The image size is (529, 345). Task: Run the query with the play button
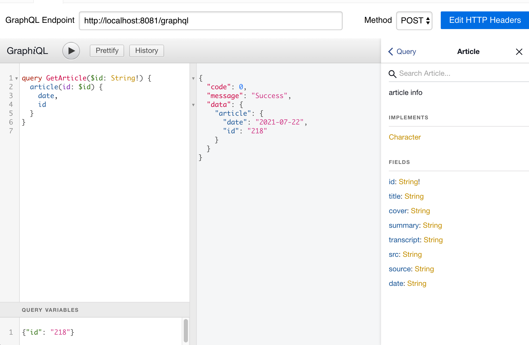[x=71, y=51]
